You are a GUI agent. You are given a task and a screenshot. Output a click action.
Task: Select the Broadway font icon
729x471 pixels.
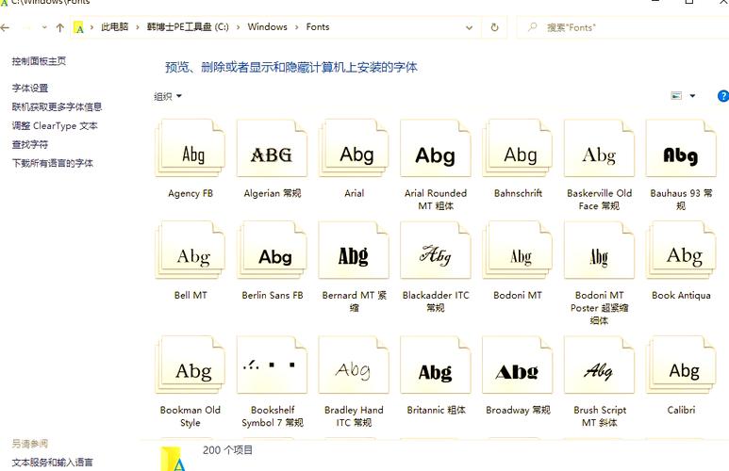tap(518, 365)
